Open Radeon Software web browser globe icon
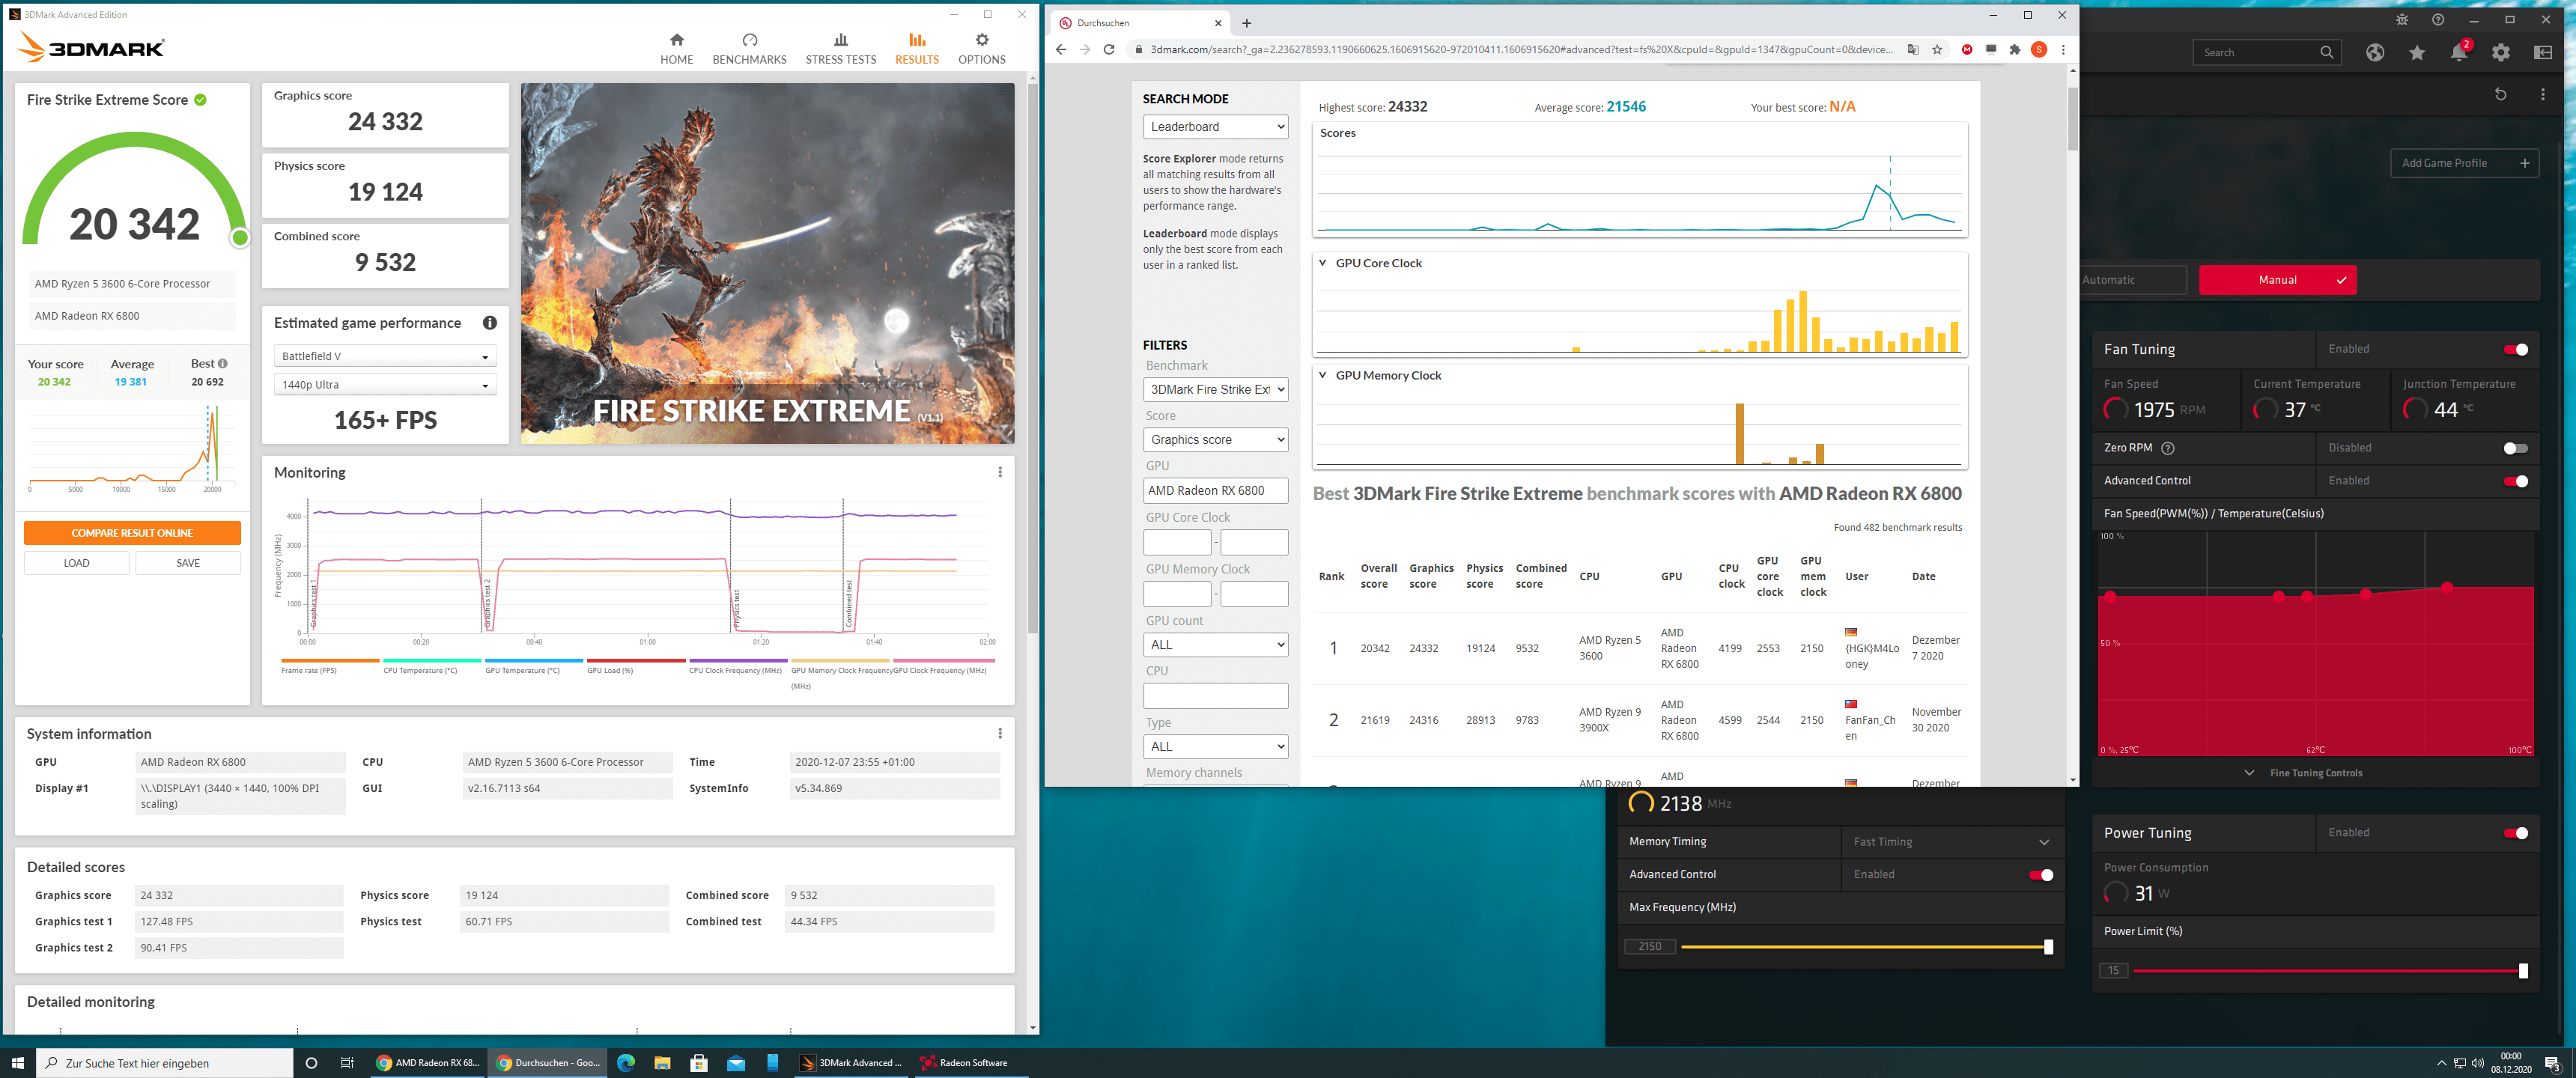2576x1078 pixels. pyautogui.click(x=2374, y=53)
